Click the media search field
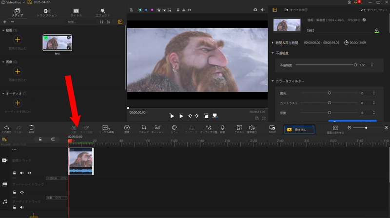The height and width of the screenshot is (218, 390). click(81, 22)
